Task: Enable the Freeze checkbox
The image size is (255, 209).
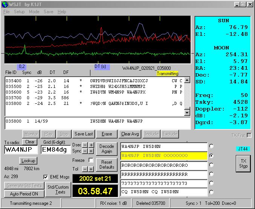Action: click(91, 160)
